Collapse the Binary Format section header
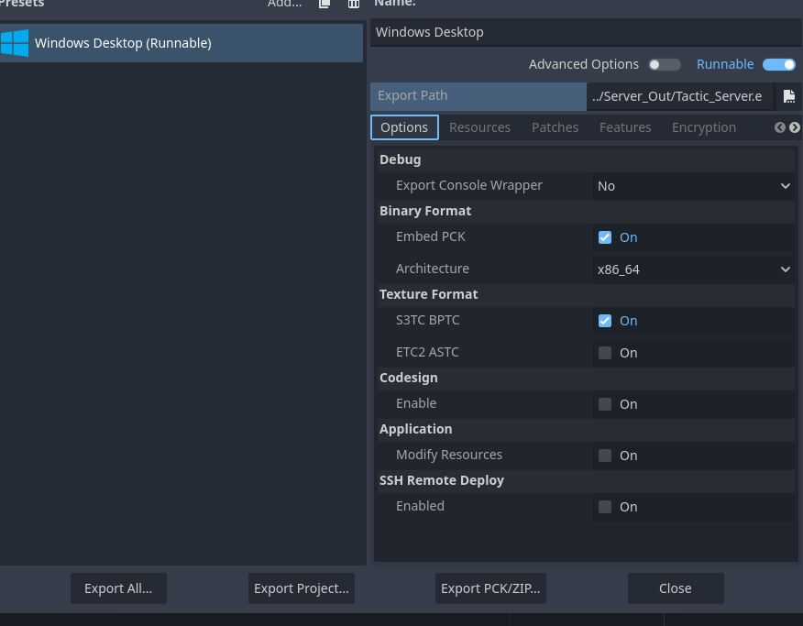This screenshot has width=803, height=626. tap(586, 211)
